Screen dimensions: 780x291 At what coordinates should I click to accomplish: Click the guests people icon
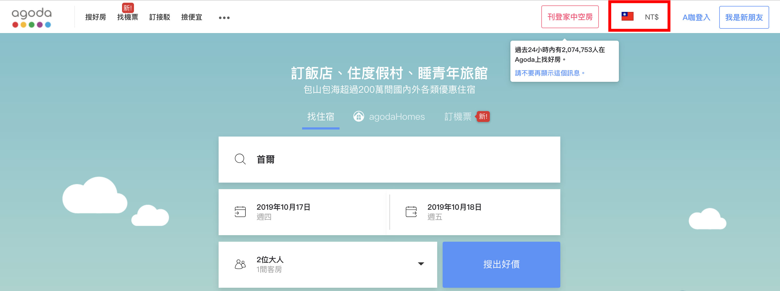coord(240,264)
